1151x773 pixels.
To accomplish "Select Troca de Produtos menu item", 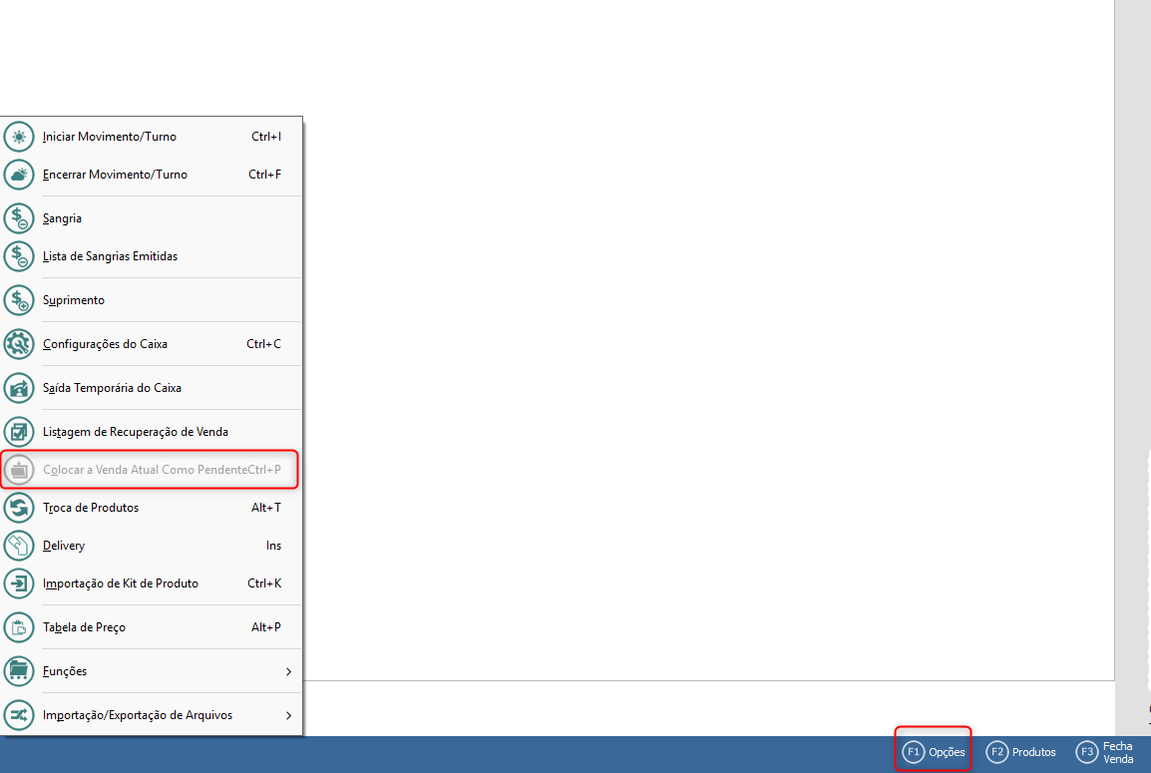I will (152, 508).
